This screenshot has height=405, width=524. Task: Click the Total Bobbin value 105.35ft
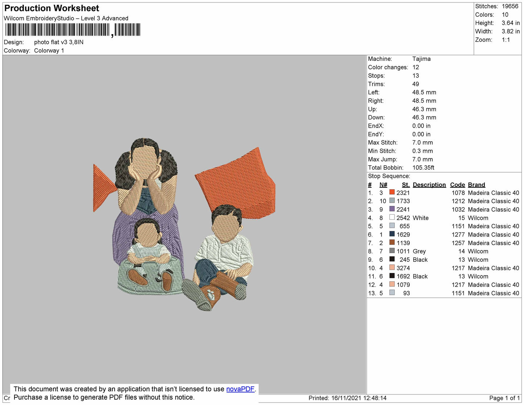click(x=423, y=168)
